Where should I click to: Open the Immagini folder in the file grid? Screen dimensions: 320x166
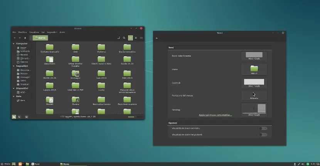[x=76, y=74]
